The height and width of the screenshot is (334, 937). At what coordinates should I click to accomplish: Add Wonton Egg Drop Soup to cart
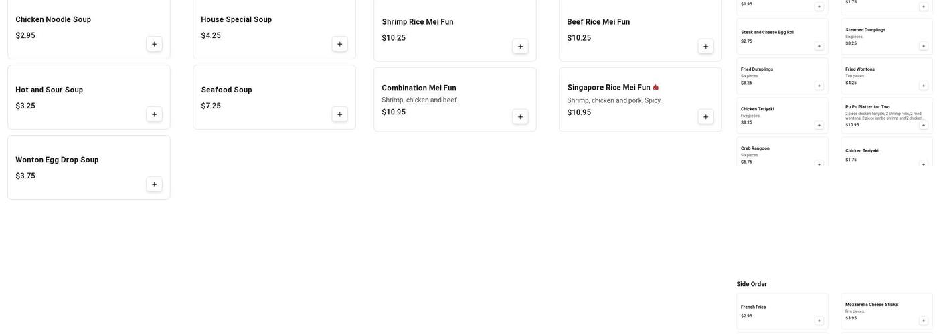point(154,184)
